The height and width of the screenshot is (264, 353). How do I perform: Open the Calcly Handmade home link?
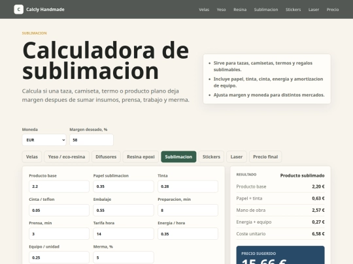pyautogui.click(x=39, y=9)
